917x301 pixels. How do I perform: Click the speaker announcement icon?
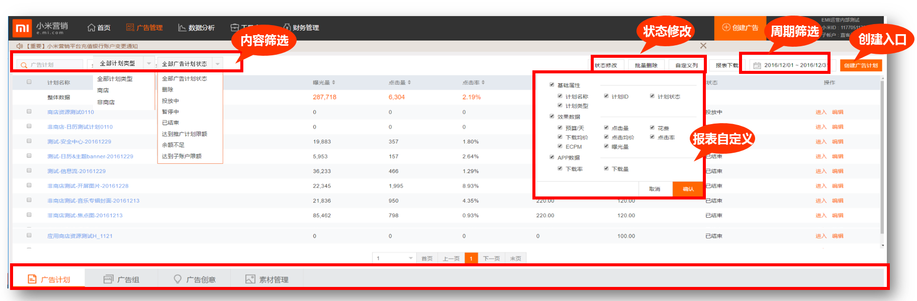(20, 46)
